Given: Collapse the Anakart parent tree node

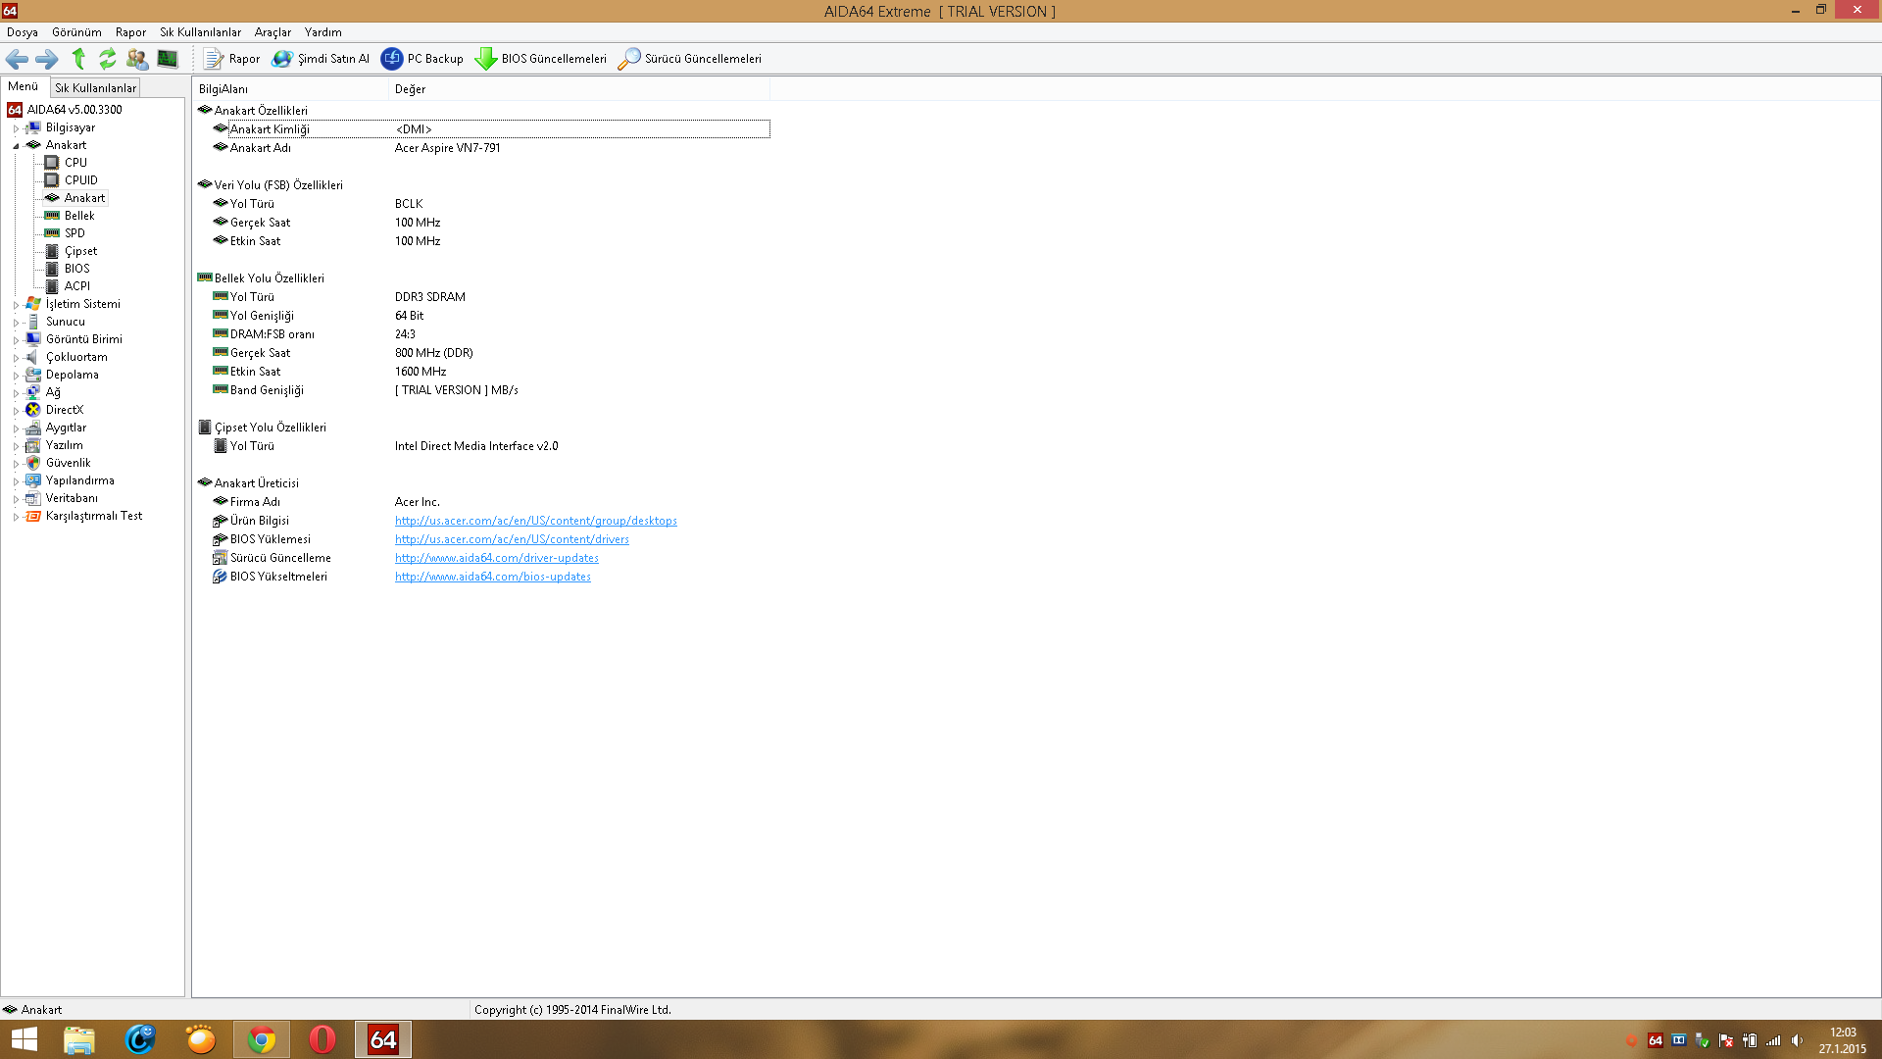Looking at the screenshot, I should coord(16,146).
